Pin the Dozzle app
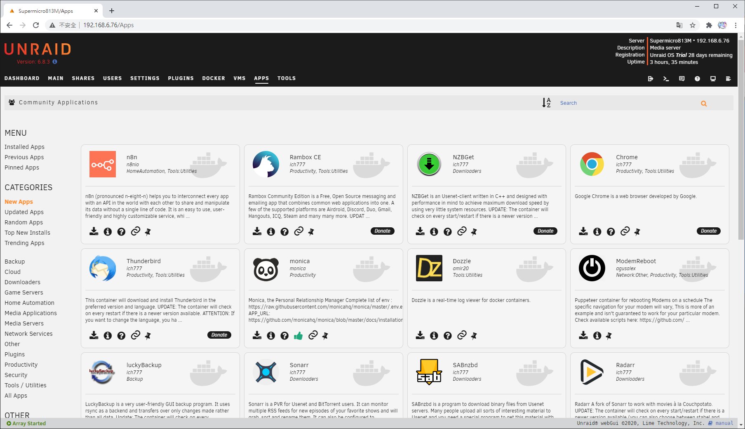 tap(474, 336)
